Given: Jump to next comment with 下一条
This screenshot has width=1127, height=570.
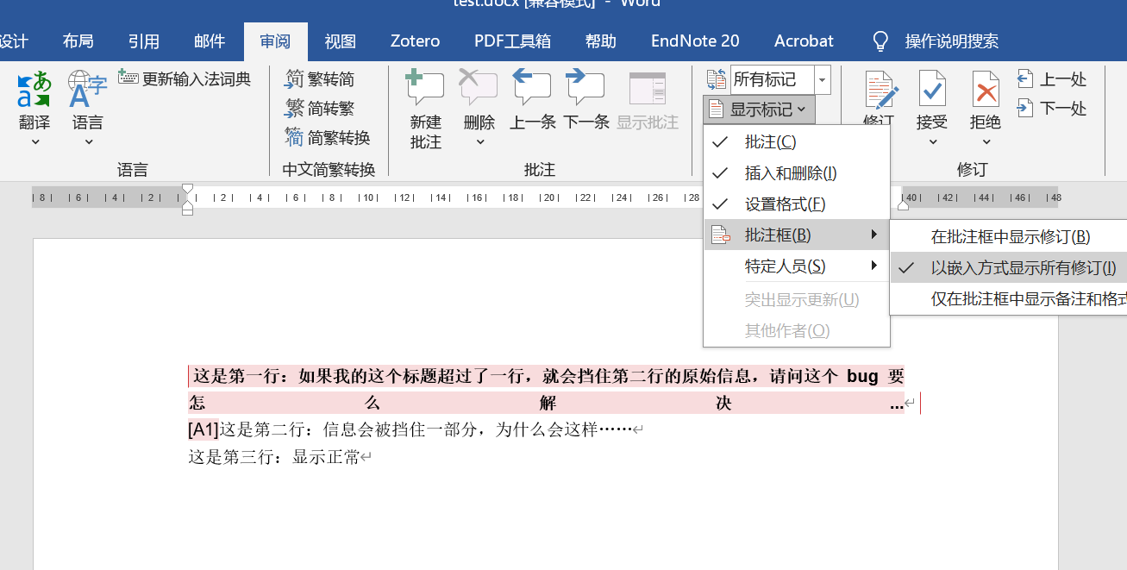Looking at the screenshot, I should coord(585,95).
